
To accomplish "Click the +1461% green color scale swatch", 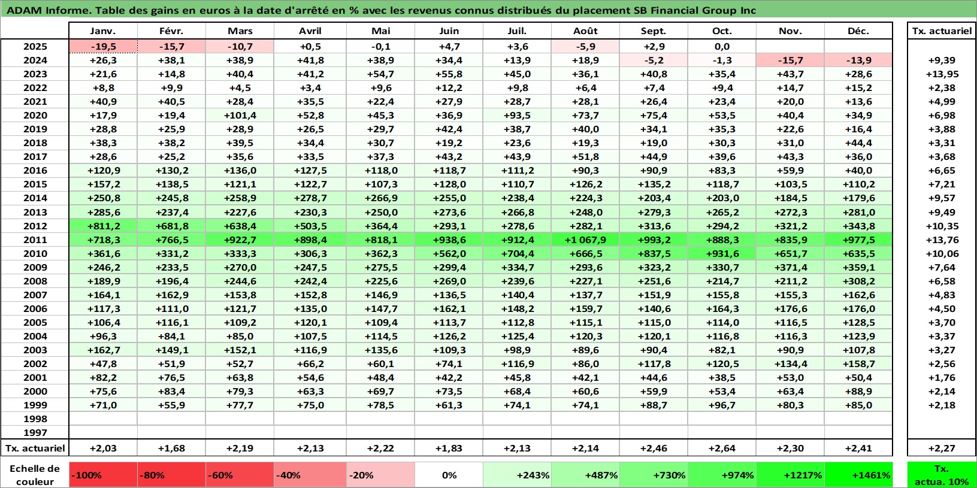I will point(858,475).
